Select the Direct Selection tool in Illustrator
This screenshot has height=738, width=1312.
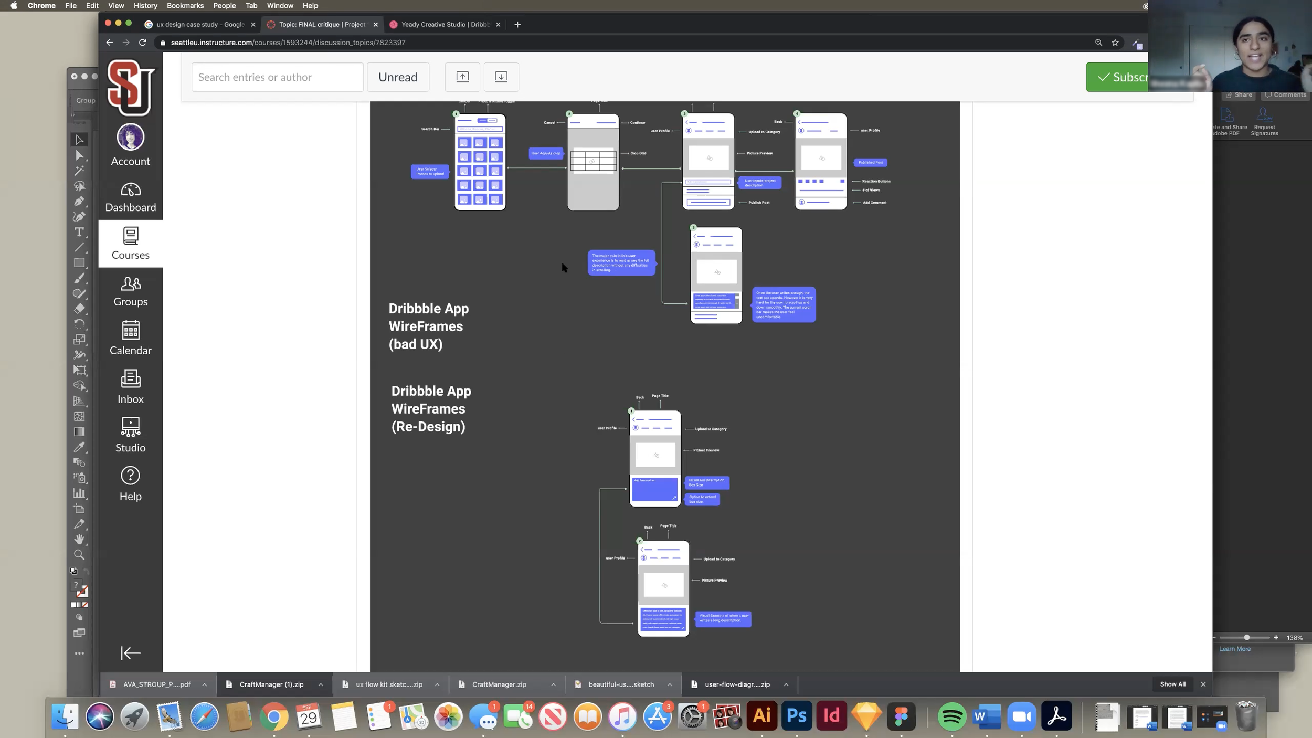[79, 155]
